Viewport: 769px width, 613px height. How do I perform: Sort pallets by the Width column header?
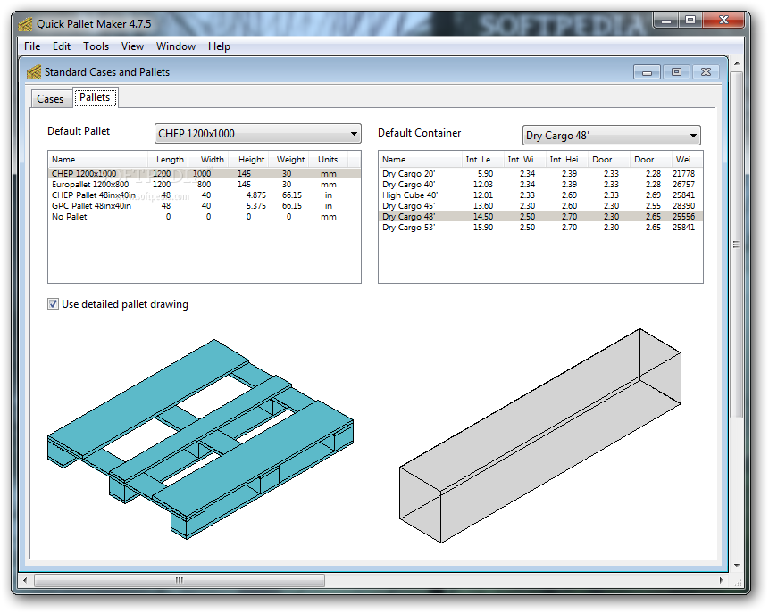207,159
